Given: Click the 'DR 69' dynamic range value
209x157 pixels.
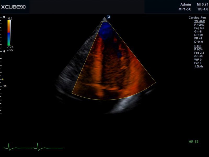Looking at the screenshot, I should (x=199, y=35).
